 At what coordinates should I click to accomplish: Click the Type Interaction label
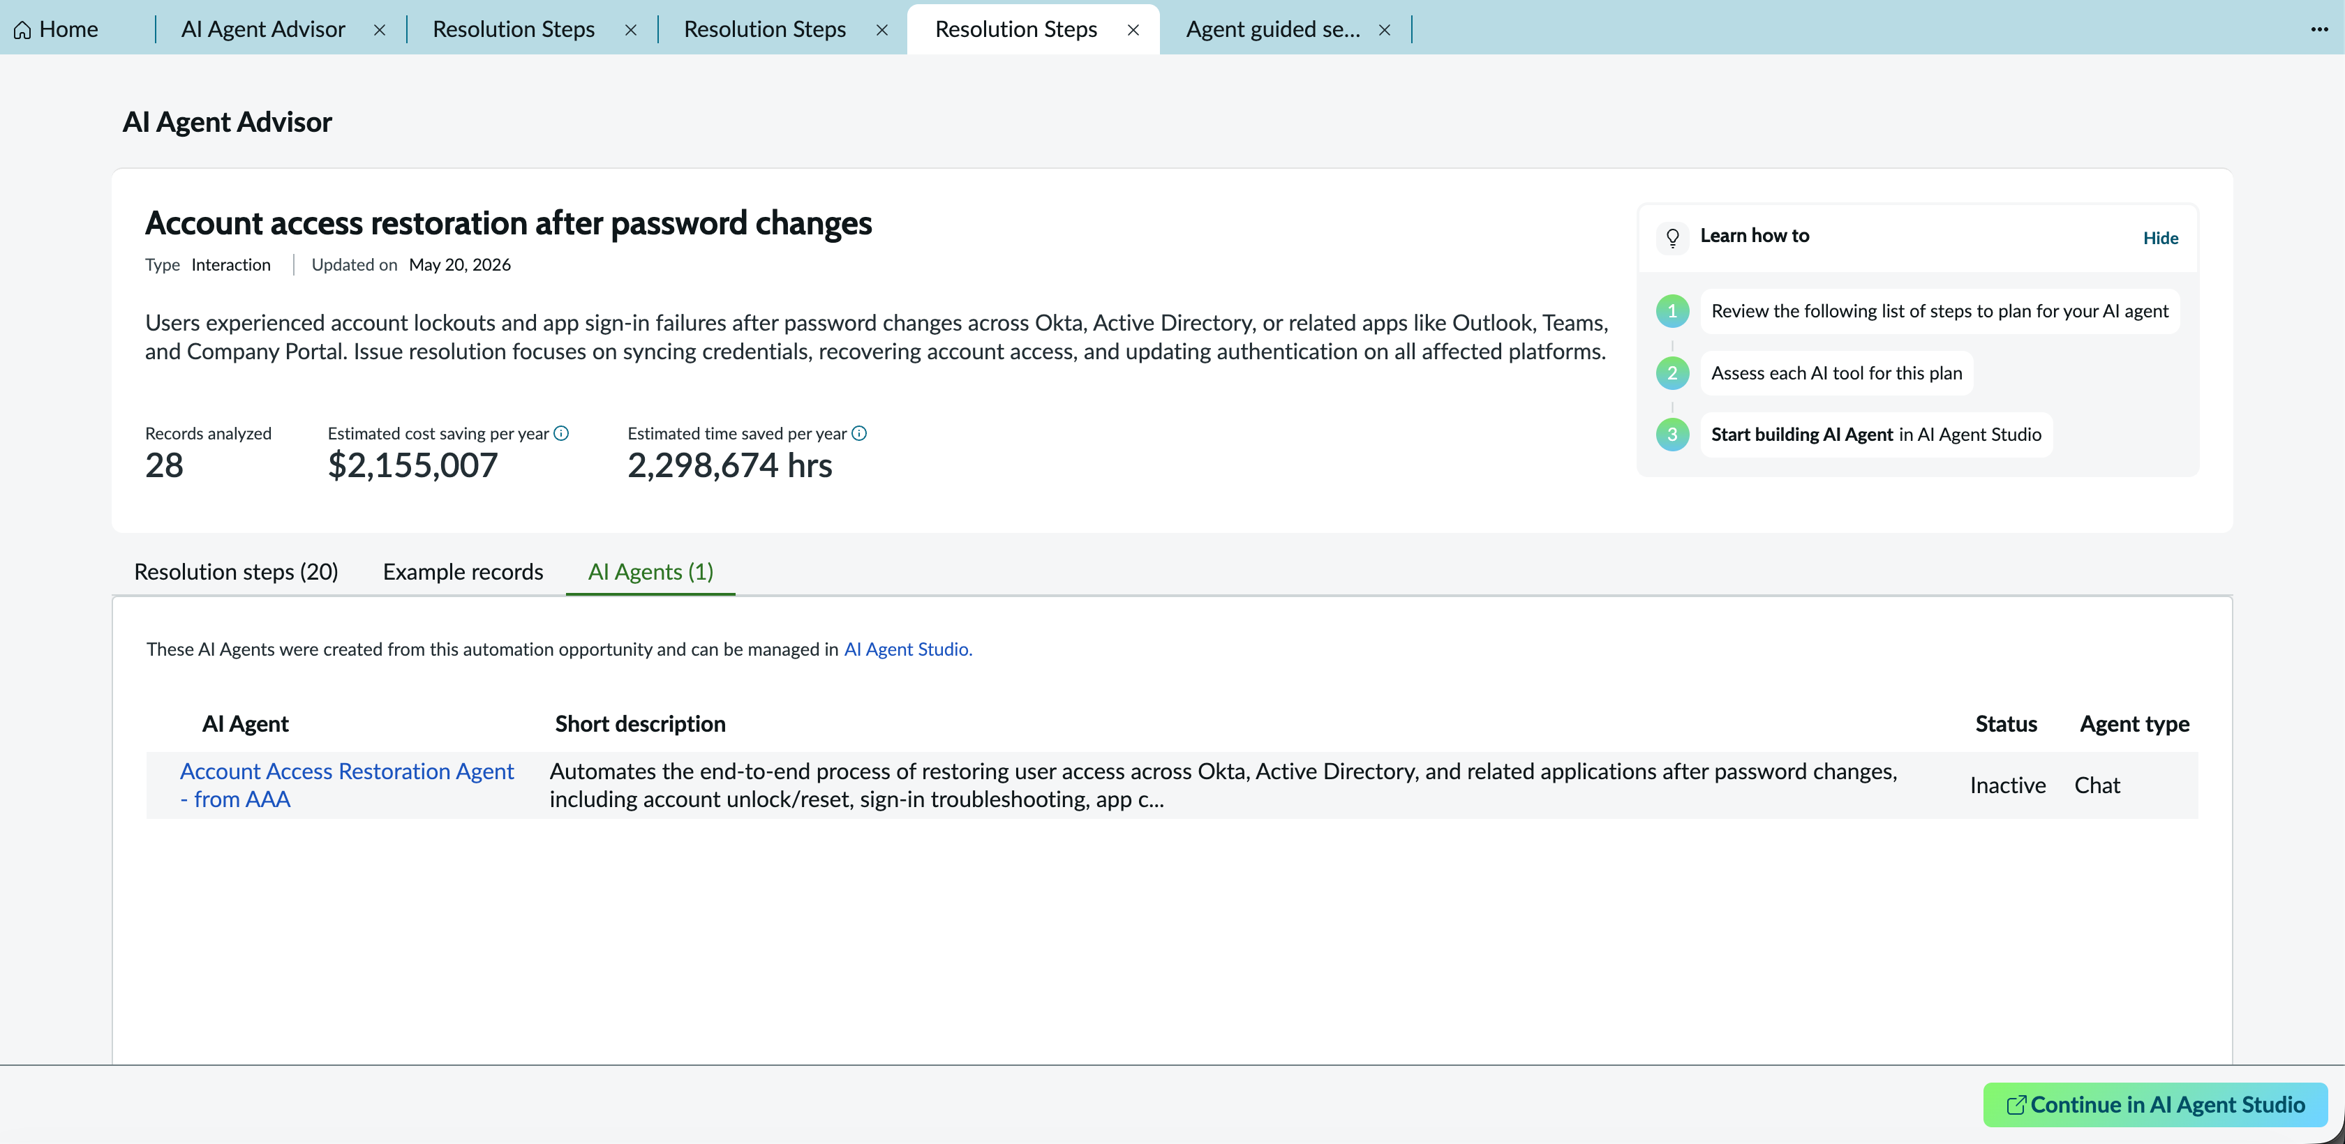(x=207, y=265)
